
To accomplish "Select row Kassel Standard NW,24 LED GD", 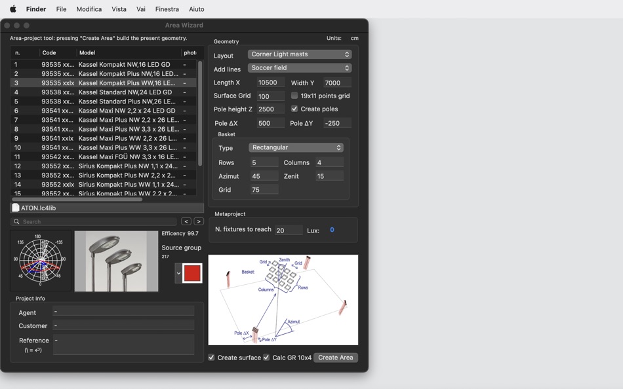I will click(x=104, y=92).
